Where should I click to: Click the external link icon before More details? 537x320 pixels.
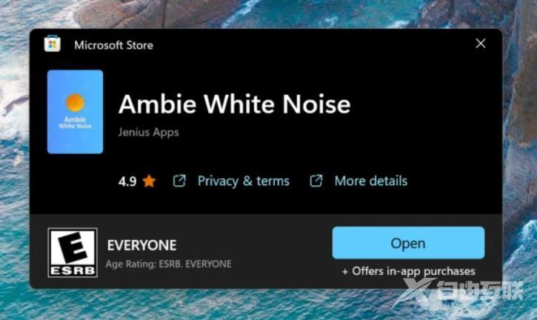coord(316,181)
